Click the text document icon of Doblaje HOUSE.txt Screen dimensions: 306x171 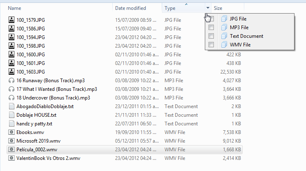(x=12, y=115)
